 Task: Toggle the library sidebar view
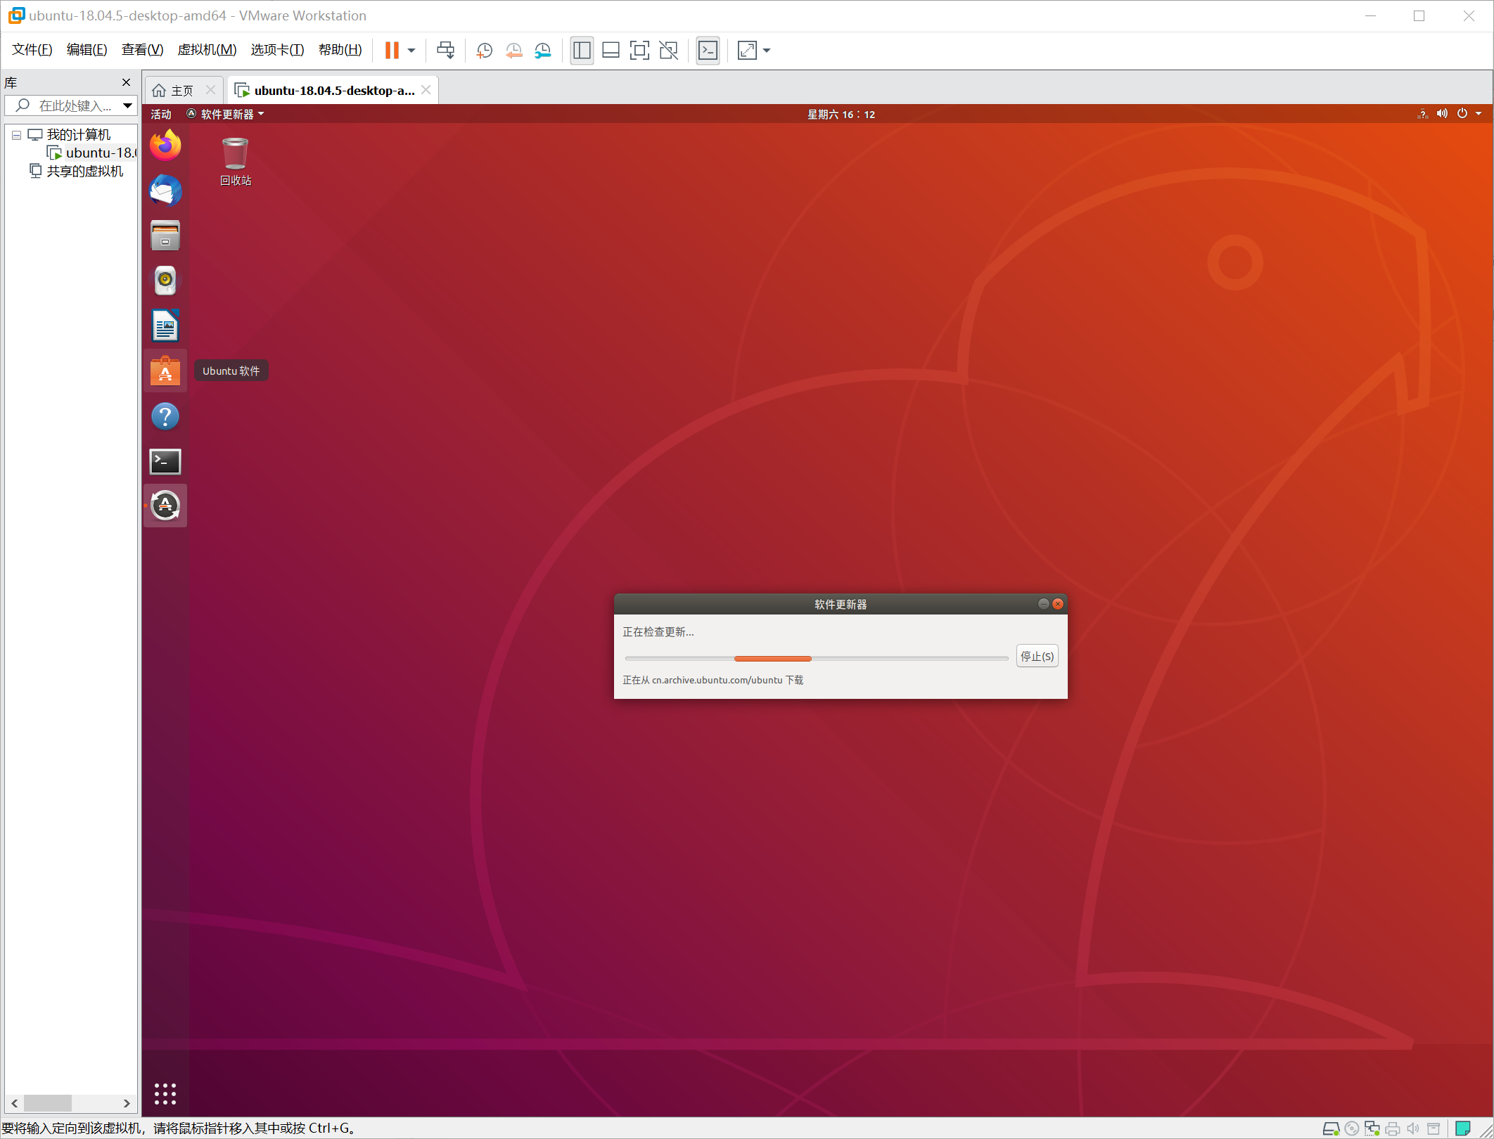(582, 50)
